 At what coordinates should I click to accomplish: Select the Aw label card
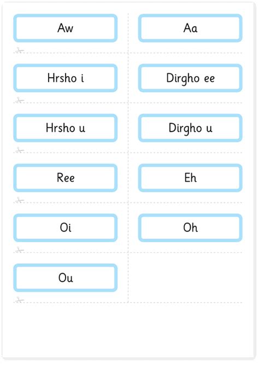[66, 28]
